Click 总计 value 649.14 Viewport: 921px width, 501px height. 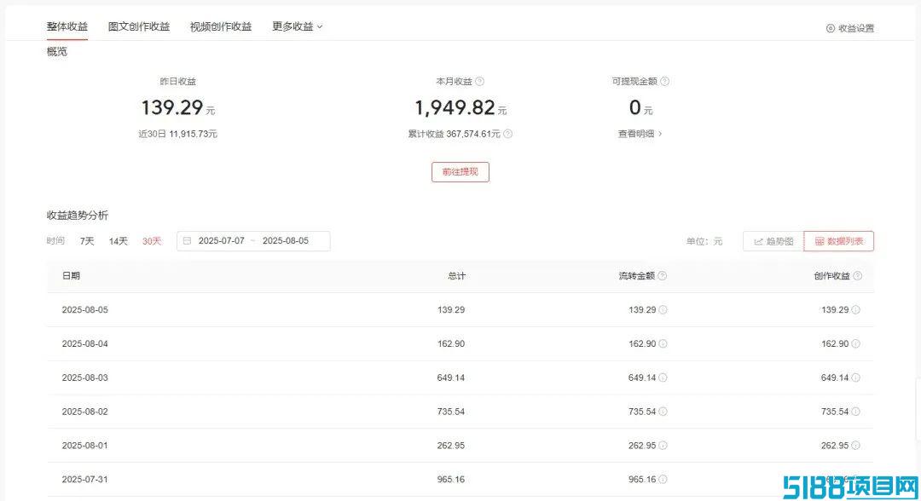click(451, 377)
